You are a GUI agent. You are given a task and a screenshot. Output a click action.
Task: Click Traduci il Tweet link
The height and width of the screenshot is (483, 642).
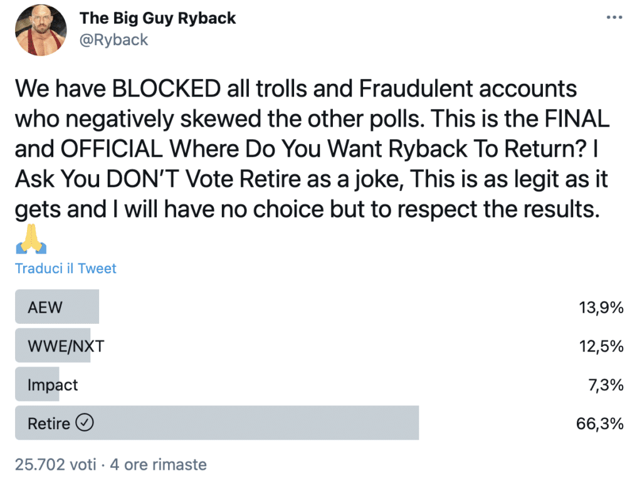(x=65, y=268)
